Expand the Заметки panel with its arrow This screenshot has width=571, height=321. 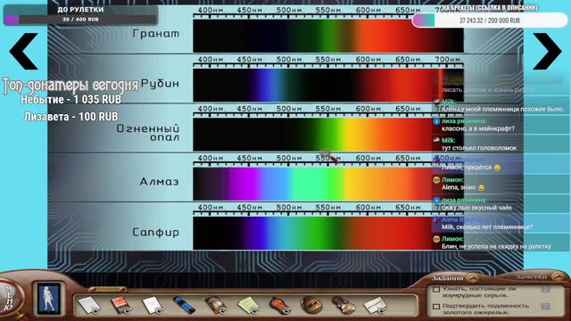[x=559, y=277]
